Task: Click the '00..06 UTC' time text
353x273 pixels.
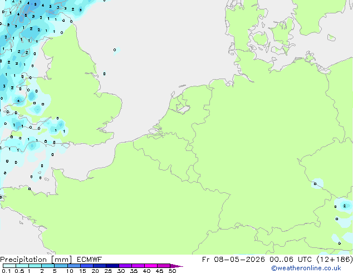Action: click(291, 260)
